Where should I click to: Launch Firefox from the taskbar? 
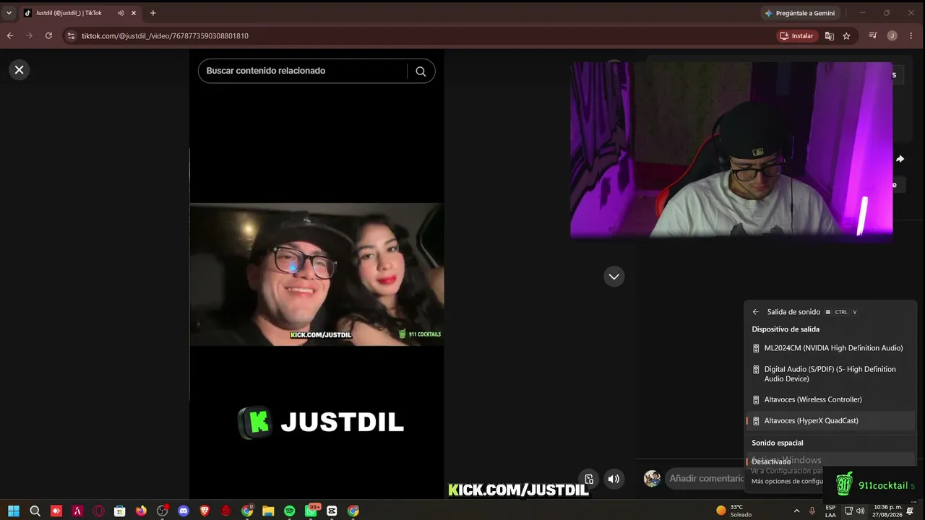click(x=141, y=511)
